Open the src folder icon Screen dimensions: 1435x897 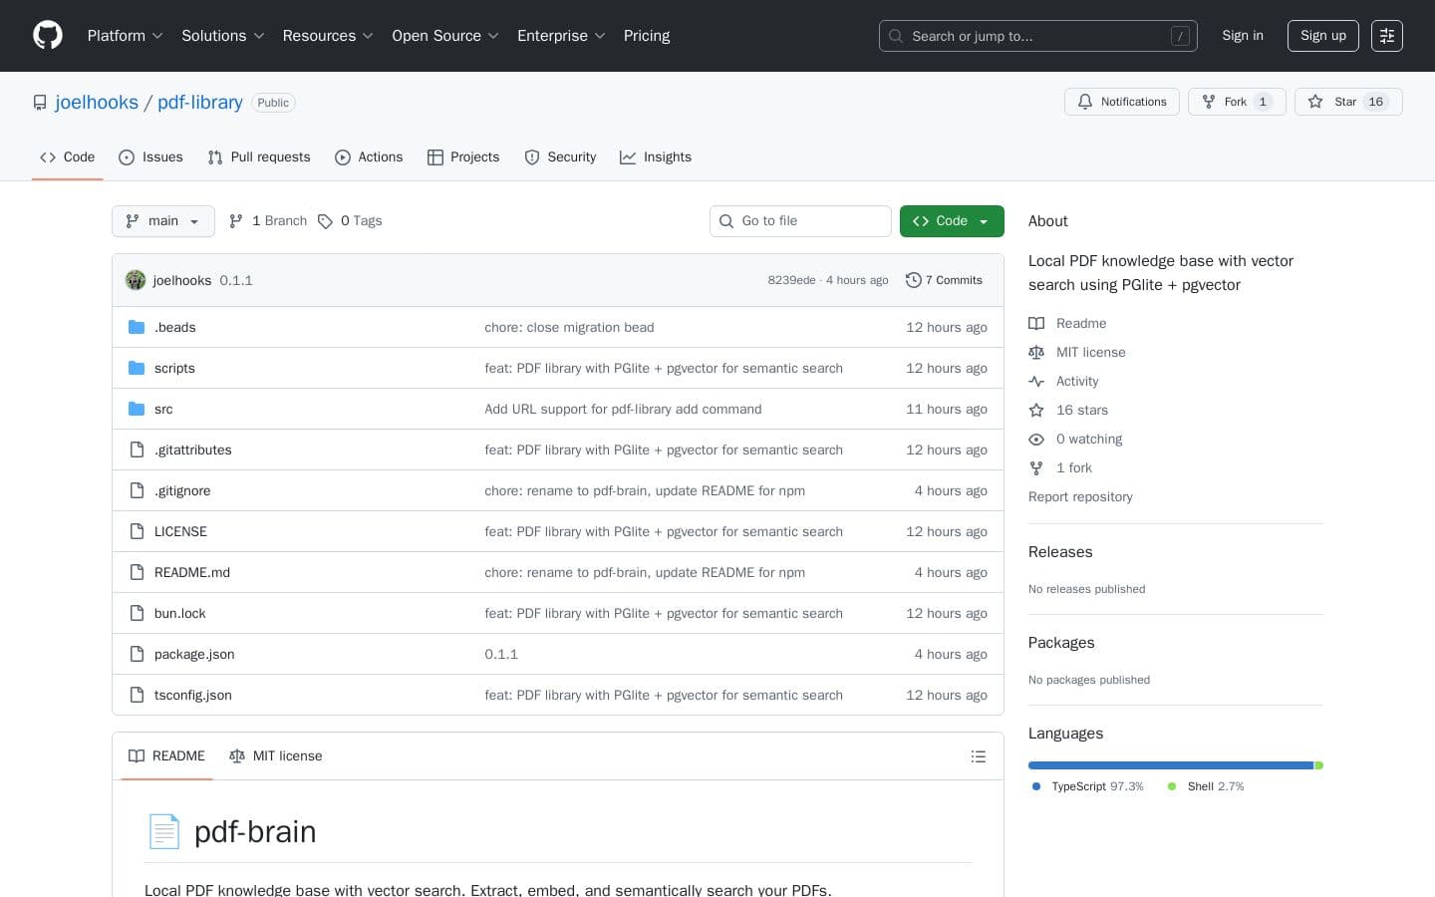(137, 409)
